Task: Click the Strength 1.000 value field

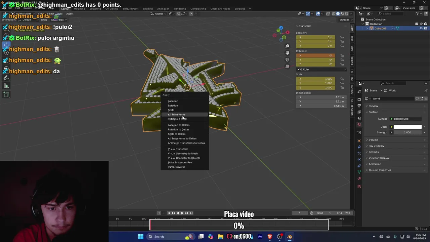Action: click(407, 132)
